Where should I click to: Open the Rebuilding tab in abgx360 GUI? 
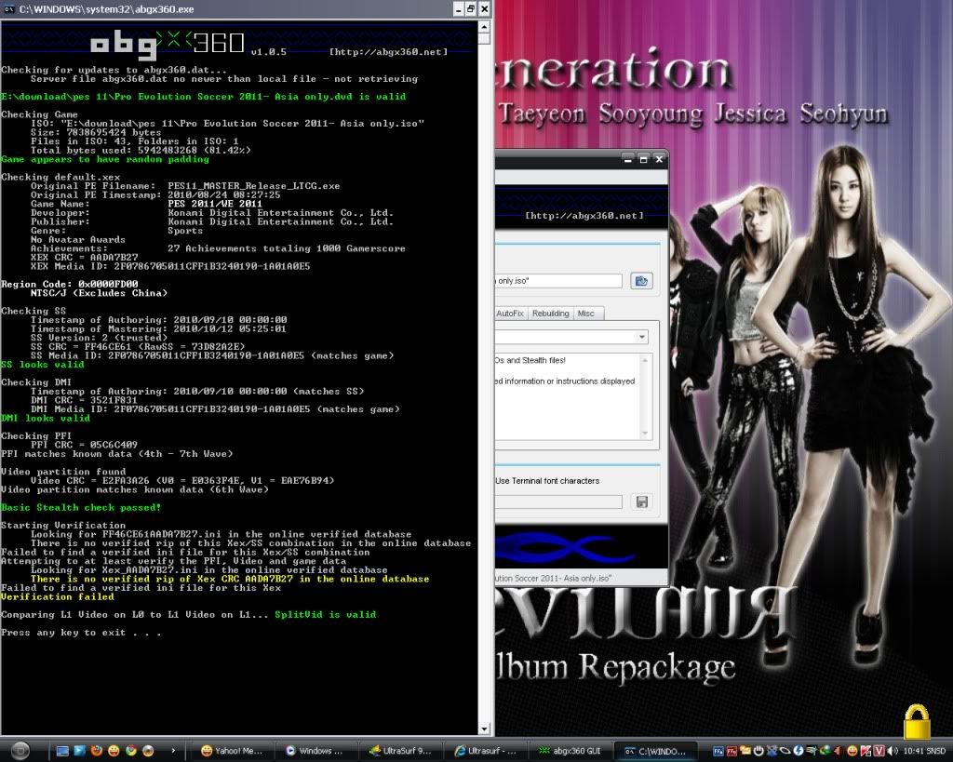click(551, 314)
